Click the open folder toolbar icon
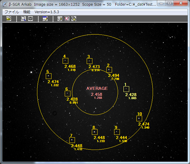Viewport: 190px width, 164px height. [x=9, y=19]
